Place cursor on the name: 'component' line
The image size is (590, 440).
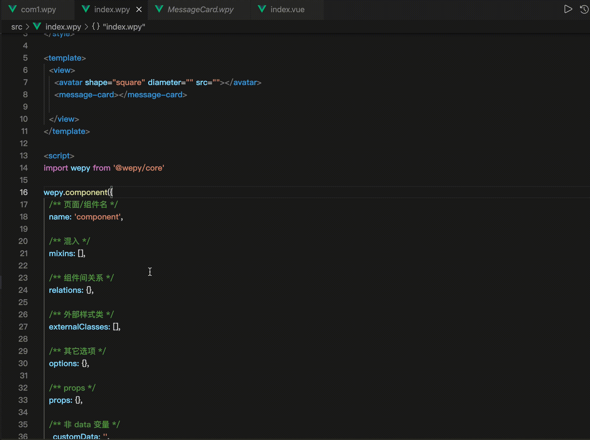86,217
